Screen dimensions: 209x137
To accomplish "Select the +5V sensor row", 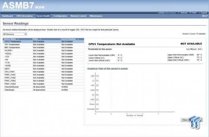I will [x=43, y=60].
